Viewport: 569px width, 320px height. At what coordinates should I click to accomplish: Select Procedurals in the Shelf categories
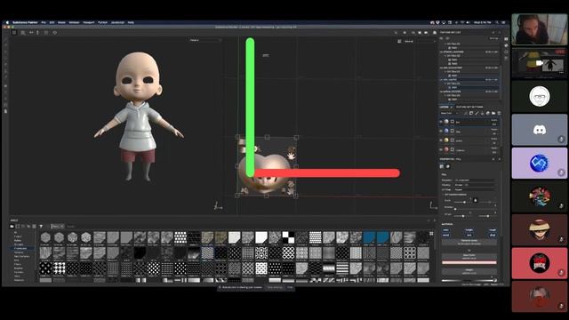pyautogui.click(x=20, y=248)
